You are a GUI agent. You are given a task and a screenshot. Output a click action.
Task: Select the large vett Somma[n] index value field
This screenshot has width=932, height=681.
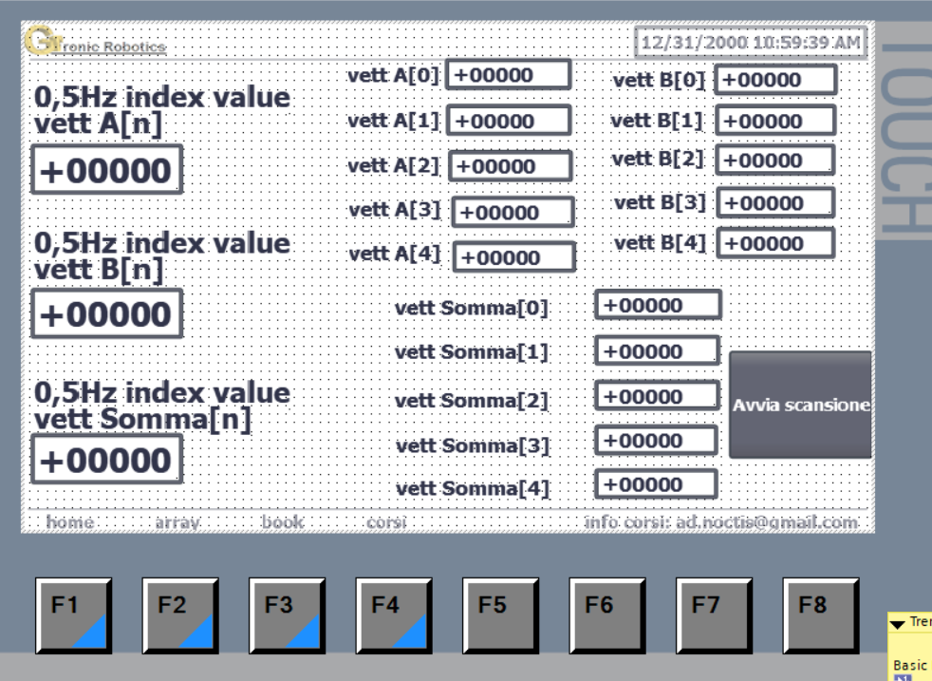click(106, 461)
